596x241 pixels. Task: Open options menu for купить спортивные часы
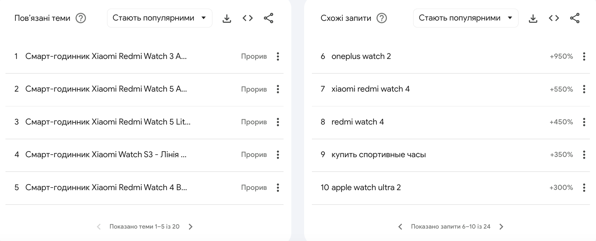coord(584,155)
